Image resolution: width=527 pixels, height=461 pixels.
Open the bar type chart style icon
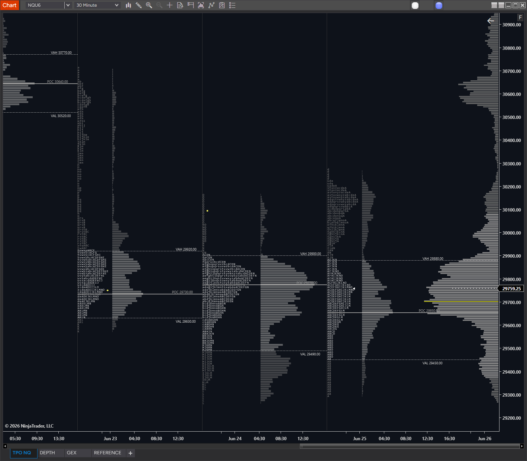coord(128,5)
